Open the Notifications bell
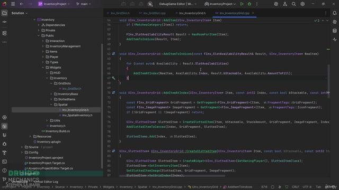 (334, 13)
